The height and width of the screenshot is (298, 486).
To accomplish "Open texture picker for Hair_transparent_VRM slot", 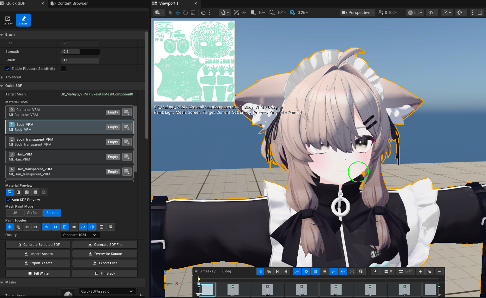I will (x=127, y=172).
